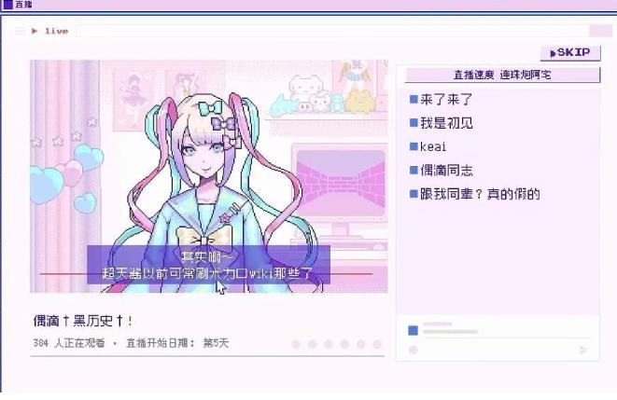
Task: Click the last reaction dot under video
Action: coord(377,344)
